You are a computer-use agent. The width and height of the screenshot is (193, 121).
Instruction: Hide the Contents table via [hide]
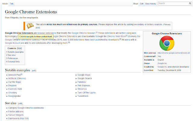click(x=19, y=48)
